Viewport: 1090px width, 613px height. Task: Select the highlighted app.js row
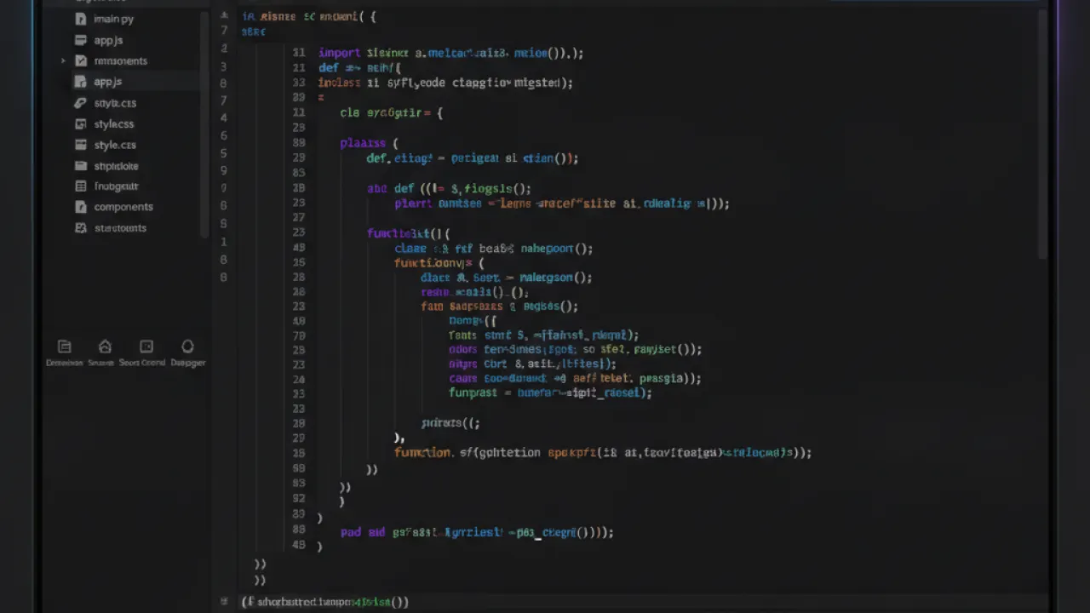tap(136, 82)
